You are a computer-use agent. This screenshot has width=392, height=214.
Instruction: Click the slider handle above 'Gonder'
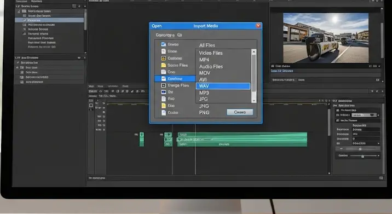[360, 149]
